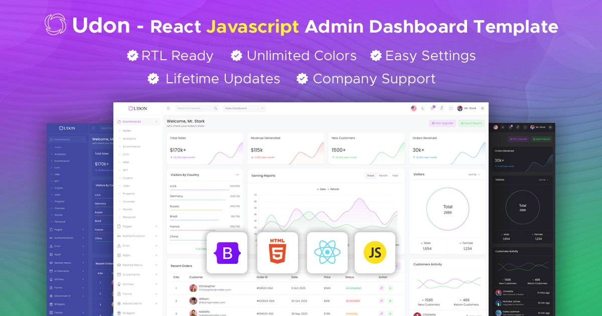Click the hamburger menu icon in the white dashboard header
This screenshot has width=602, height=316.
pyautogui.click(x=169, y=108)
